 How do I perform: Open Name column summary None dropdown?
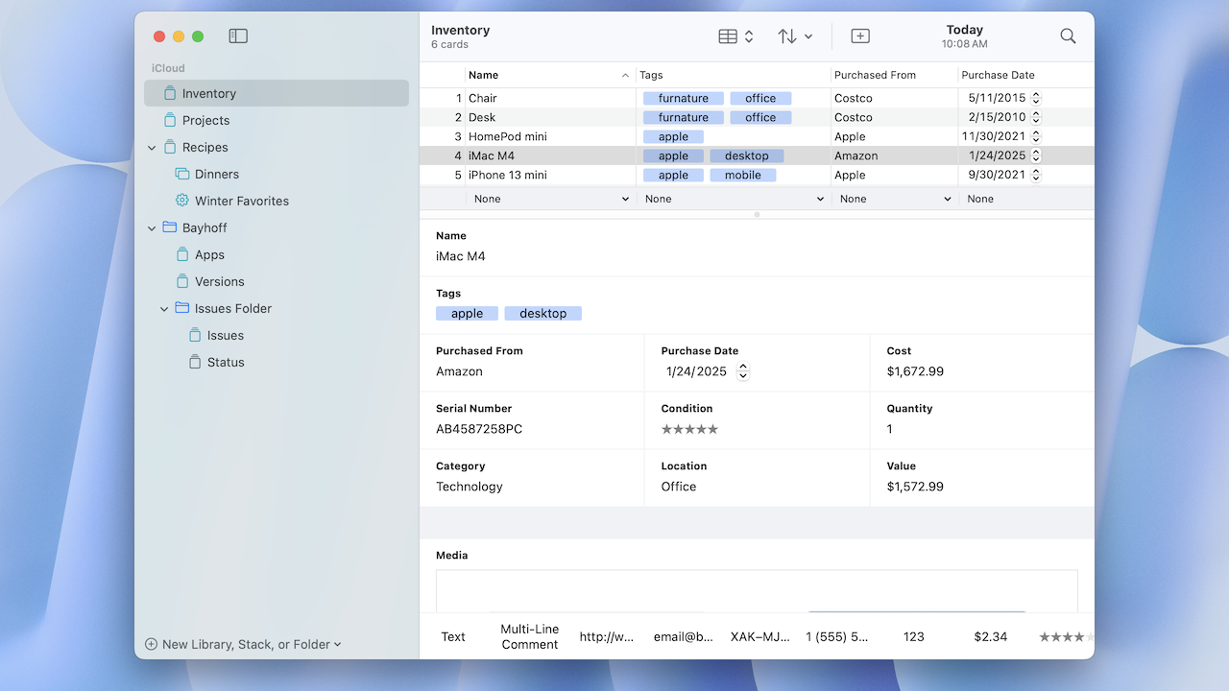(x=550, y=199)
